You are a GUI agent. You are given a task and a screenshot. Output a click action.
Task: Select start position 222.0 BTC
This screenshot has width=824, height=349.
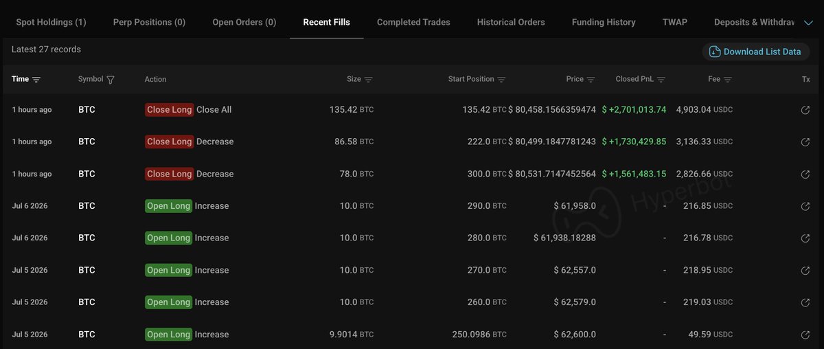click(x=487, y=142)
